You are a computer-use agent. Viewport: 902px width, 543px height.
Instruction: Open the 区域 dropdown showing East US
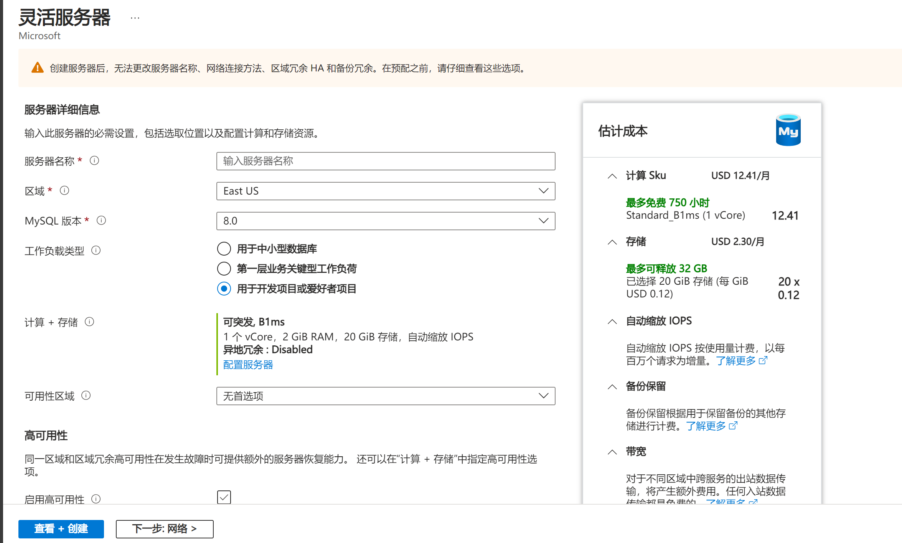(386, 191)
